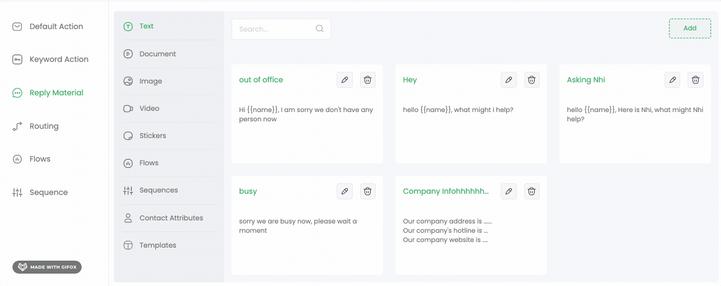Delete the 'Asking Nhi' reply
Screen dimensions: 721x286
coord(696,80)
